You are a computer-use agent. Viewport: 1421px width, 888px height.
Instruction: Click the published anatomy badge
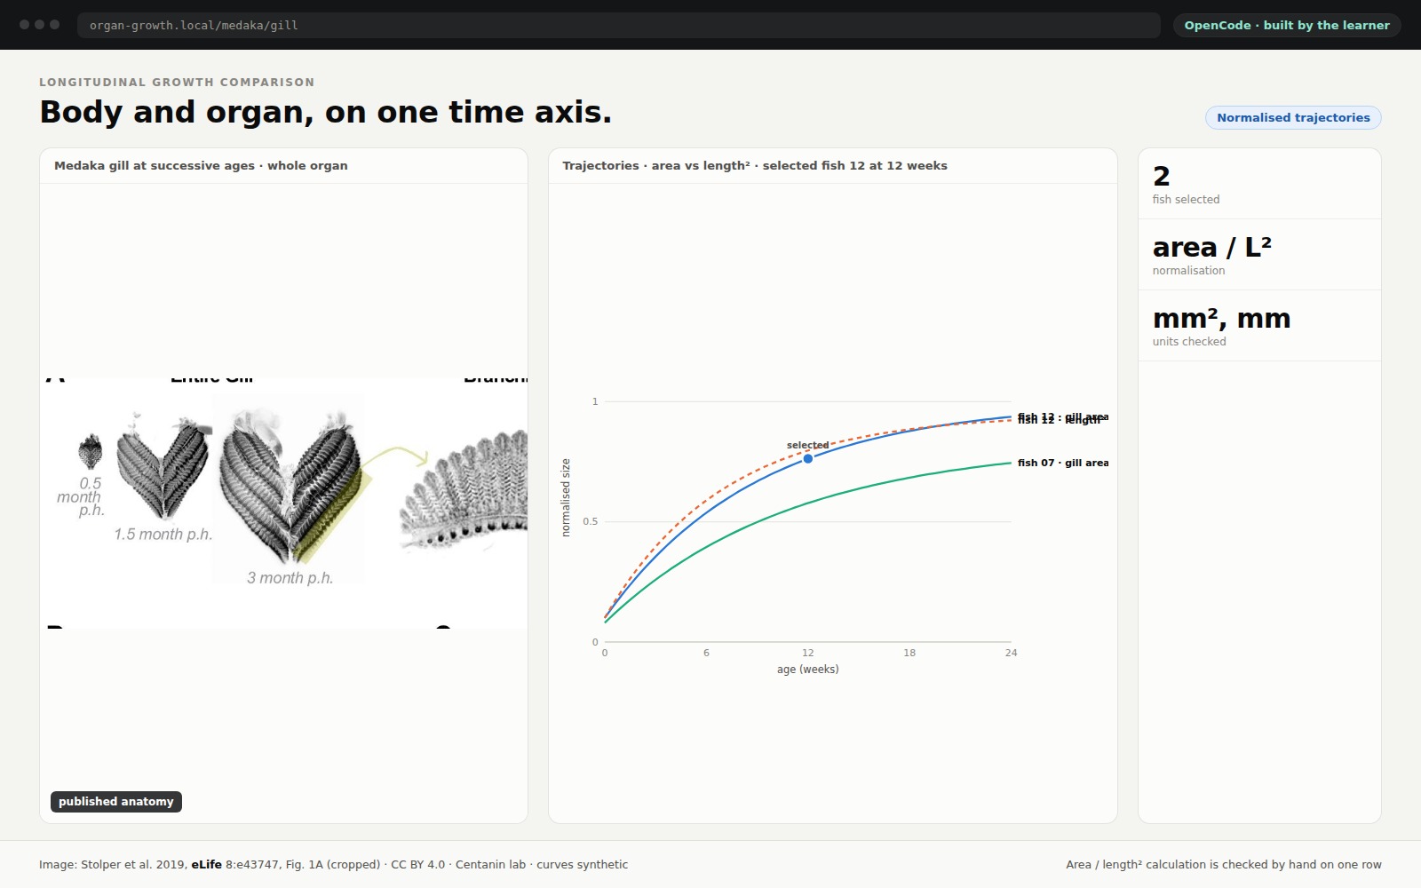coord(116,802)
